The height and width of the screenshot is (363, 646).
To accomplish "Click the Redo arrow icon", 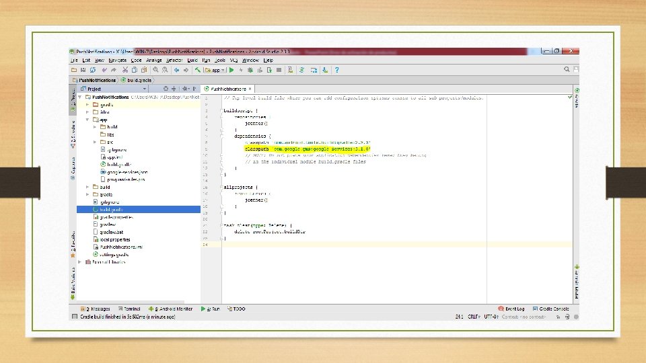I will coord(114,71).
